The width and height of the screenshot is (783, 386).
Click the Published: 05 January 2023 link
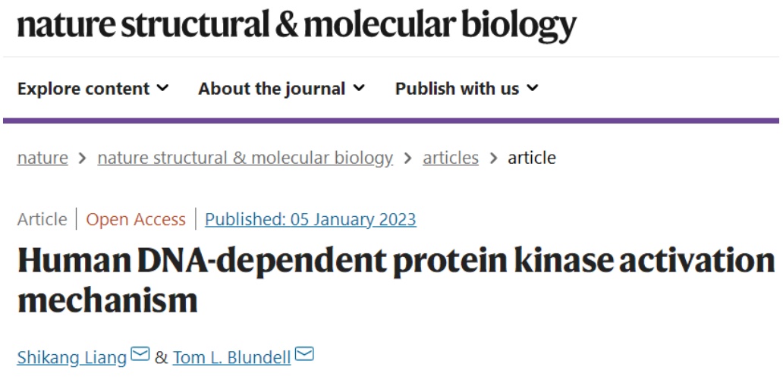pos(310,219)
